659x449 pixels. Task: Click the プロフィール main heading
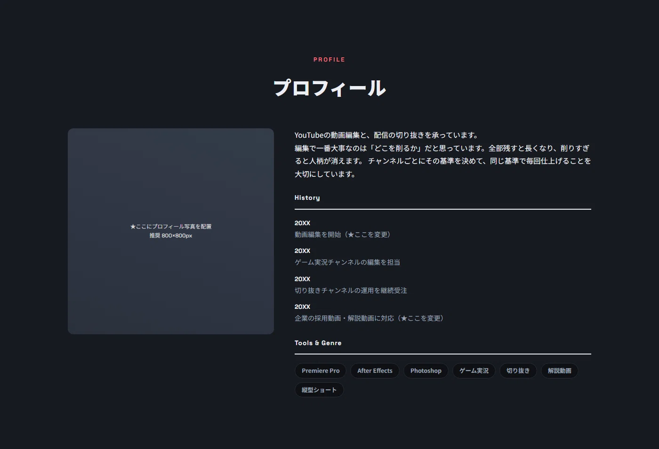pos(329,88)
